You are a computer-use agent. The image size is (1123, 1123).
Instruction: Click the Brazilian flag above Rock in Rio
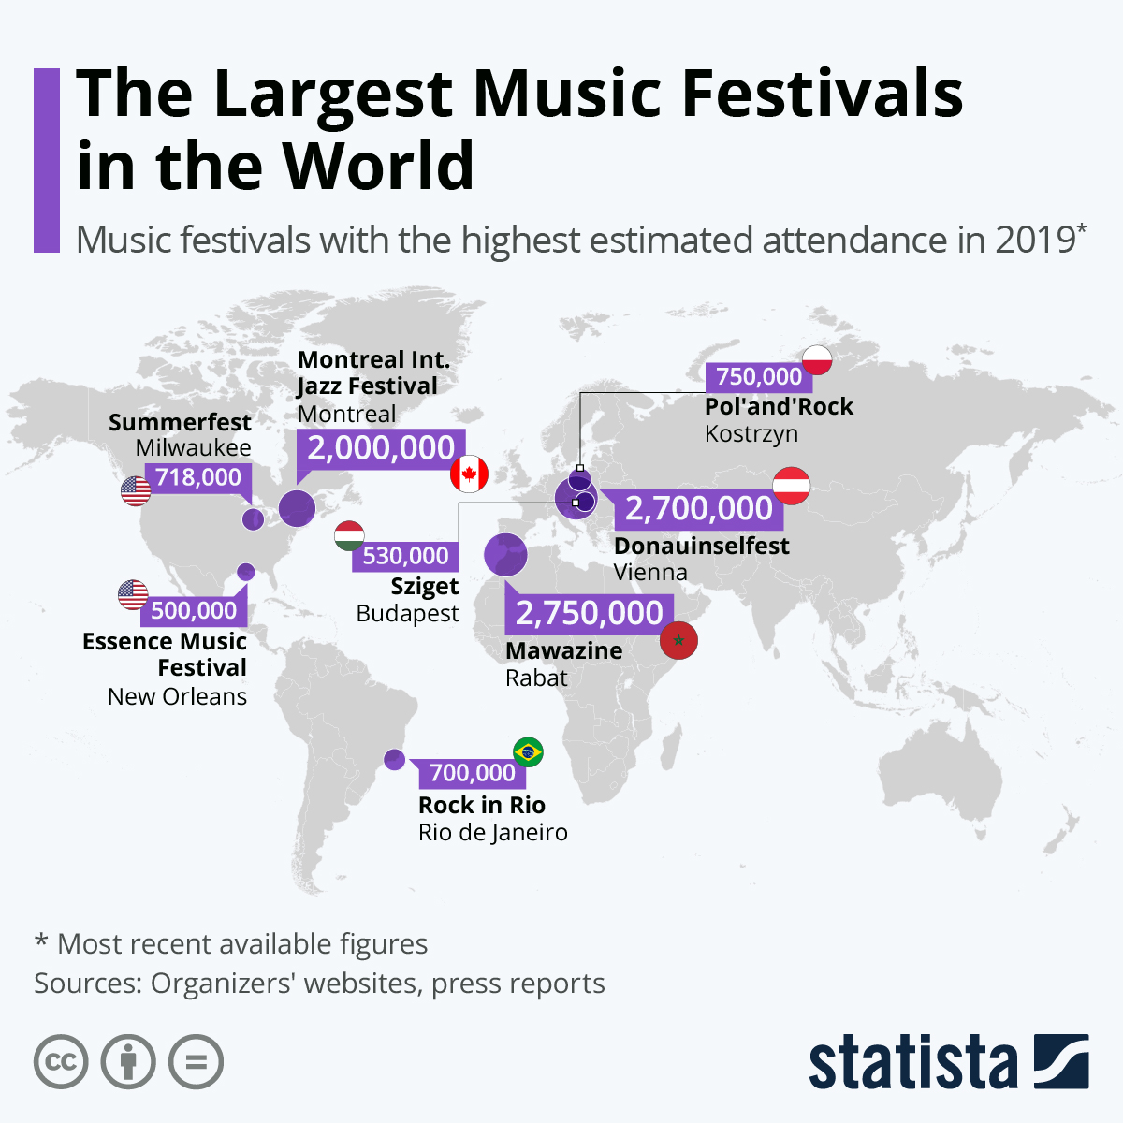point(529,751)
